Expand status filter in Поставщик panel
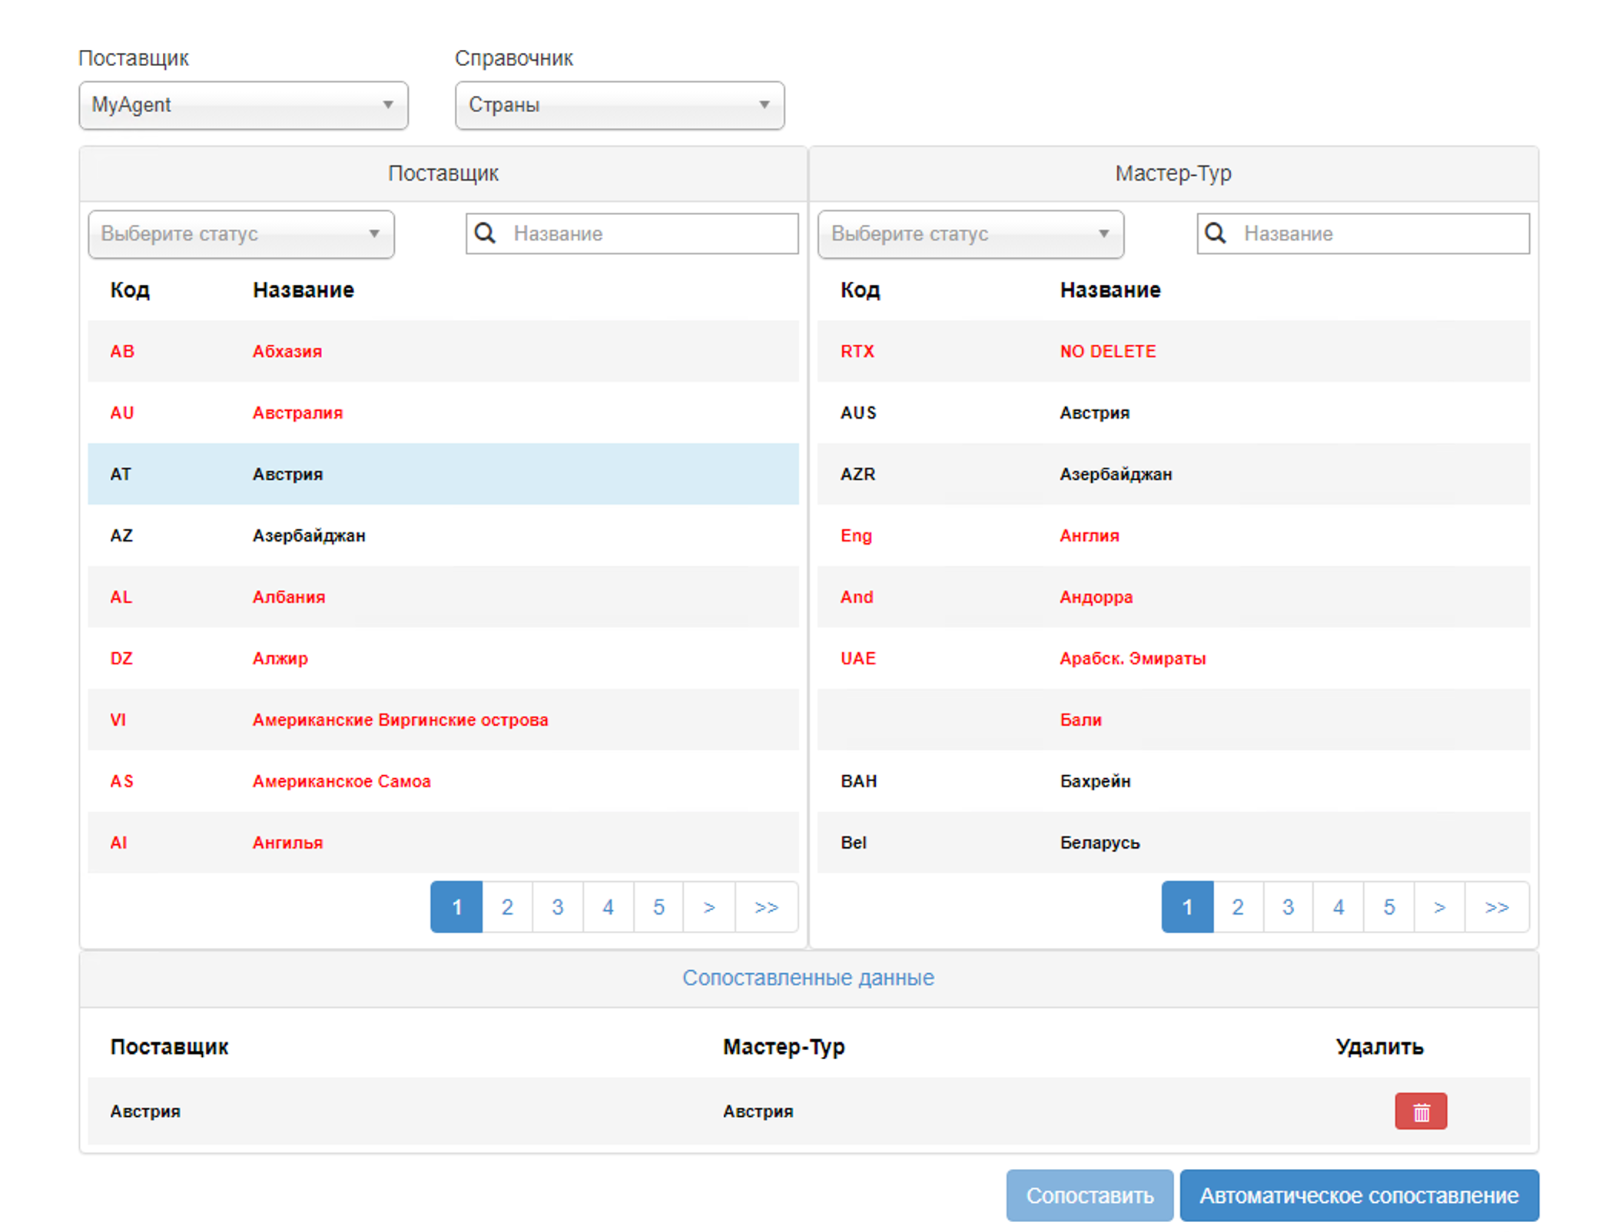The width and height of the screenshot is (1622, 1232). coord(240,233)
